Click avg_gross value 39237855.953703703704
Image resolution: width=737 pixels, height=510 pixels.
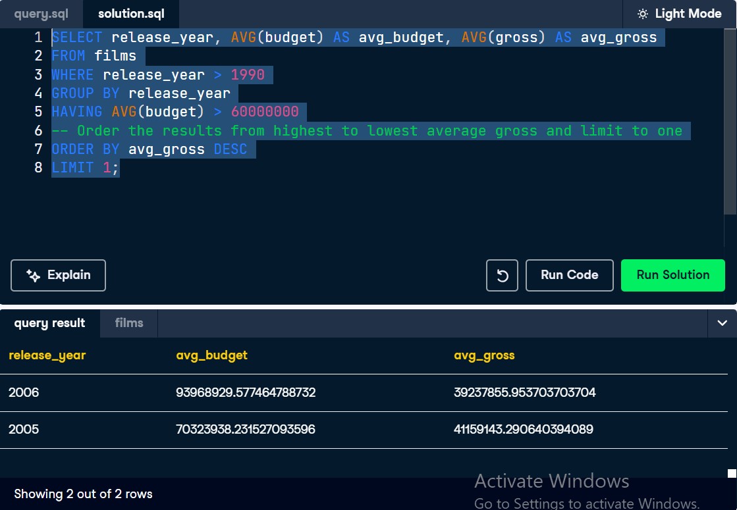click(x=524, y=393)
